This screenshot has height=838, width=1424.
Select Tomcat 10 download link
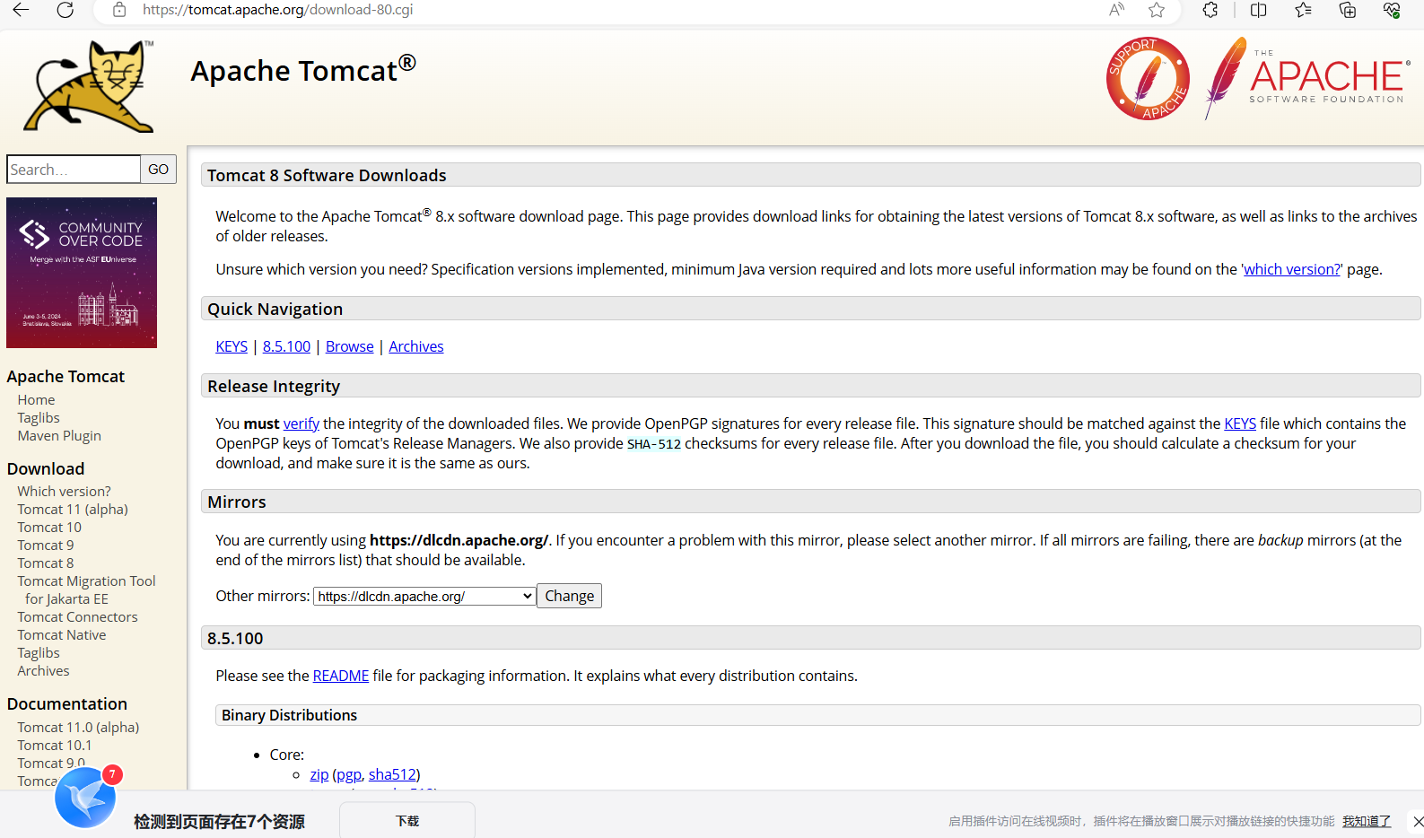49,528
